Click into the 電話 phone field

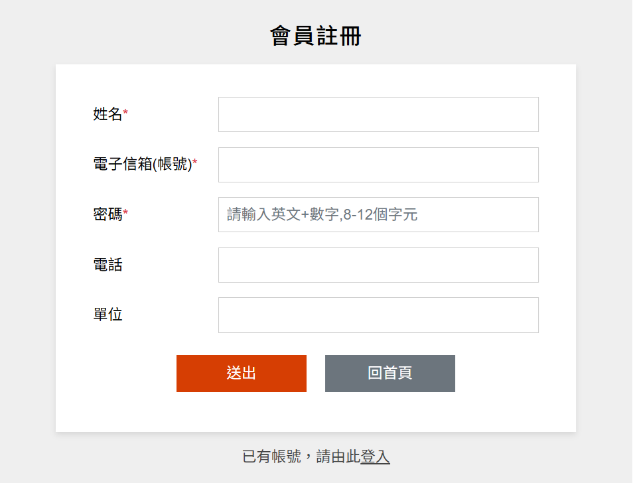tap(378, 265)
